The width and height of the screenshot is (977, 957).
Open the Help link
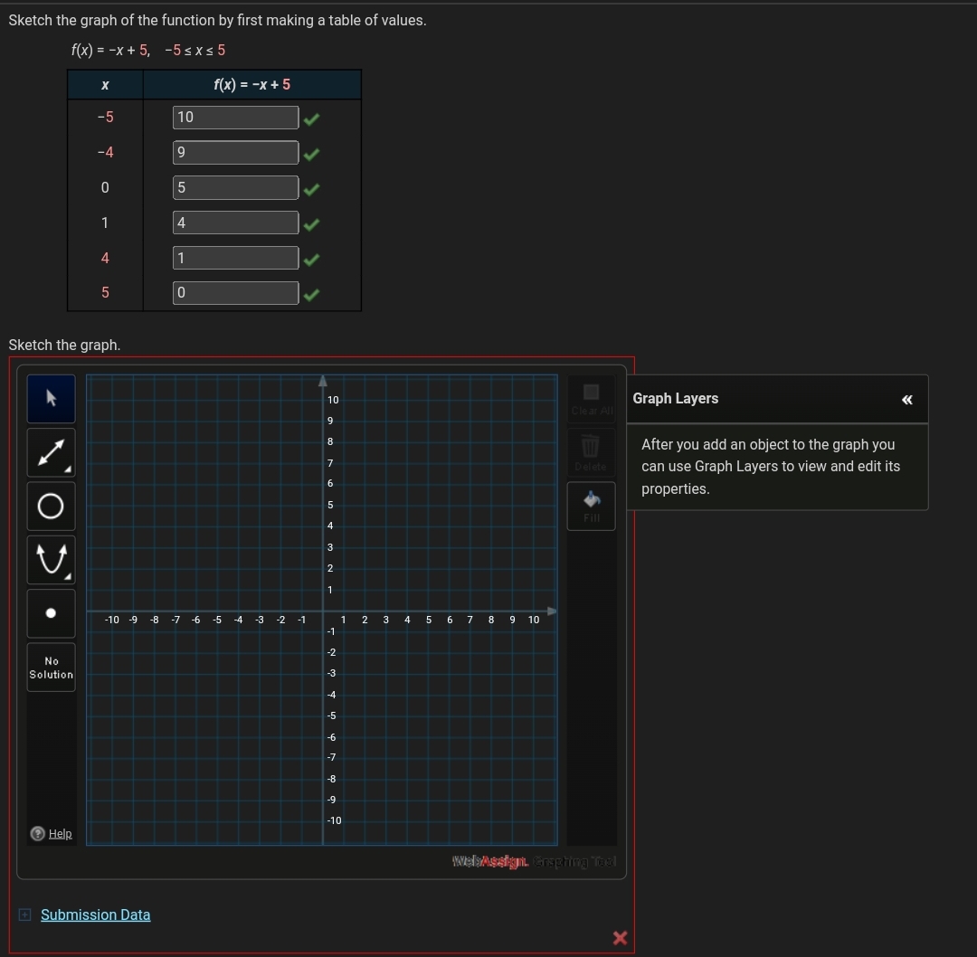tap(62, 833)
